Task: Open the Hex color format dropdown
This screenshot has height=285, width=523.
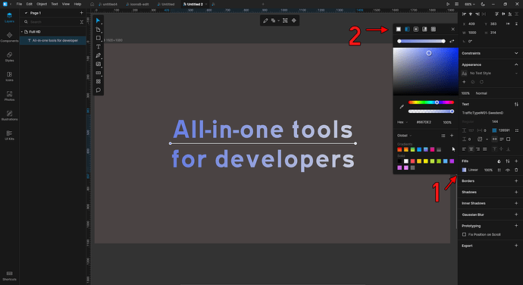Action: (x=402, y=123)
